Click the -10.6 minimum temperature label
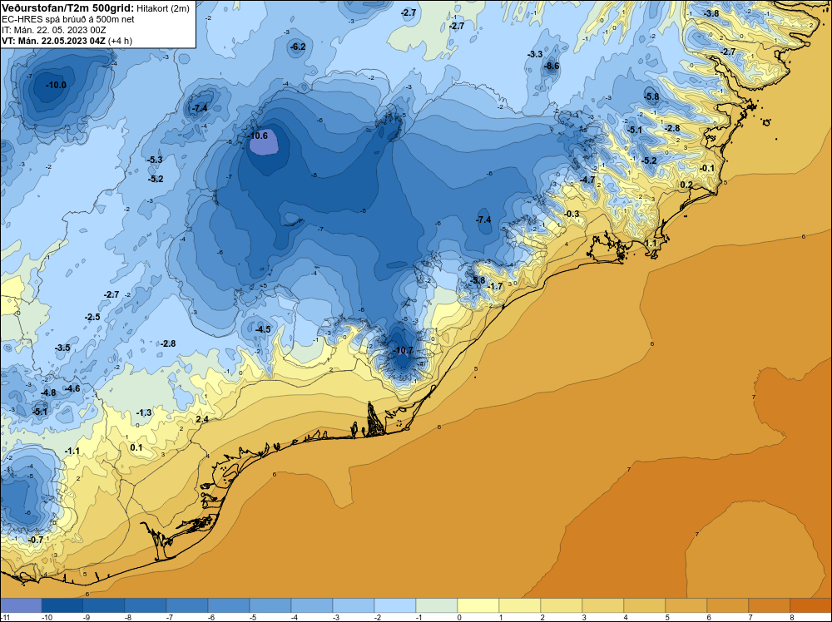 tap(258, 136)
